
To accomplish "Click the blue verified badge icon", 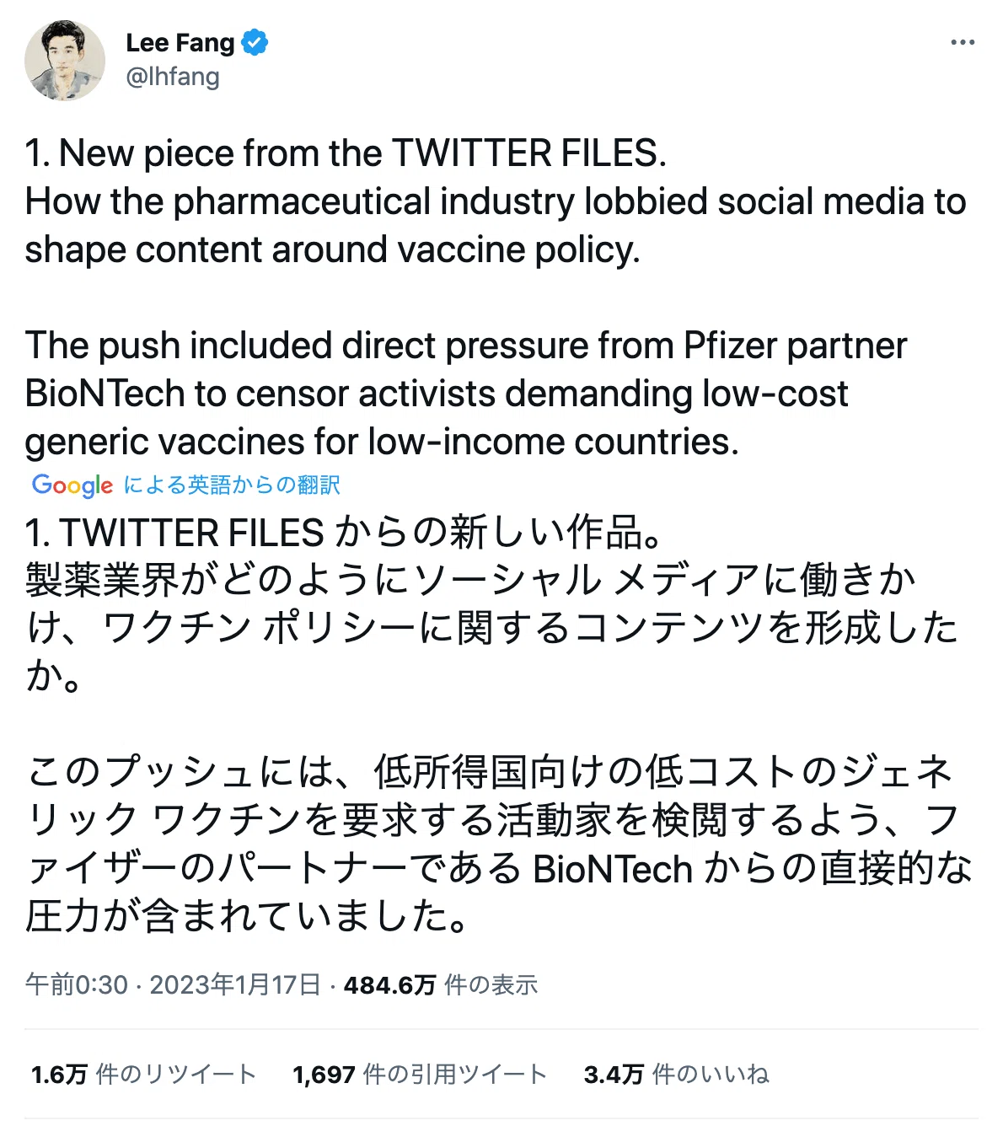I will coord(255,42).
